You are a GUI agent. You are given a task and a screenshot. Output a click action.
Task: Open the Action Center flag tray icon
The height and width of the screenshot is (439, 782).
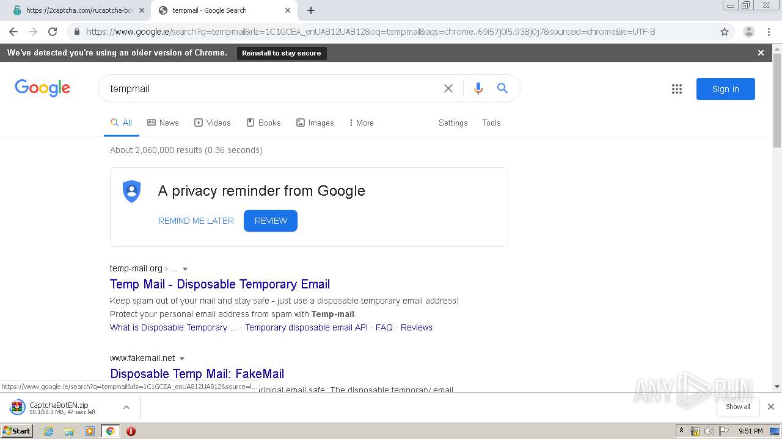coord(723,431)
